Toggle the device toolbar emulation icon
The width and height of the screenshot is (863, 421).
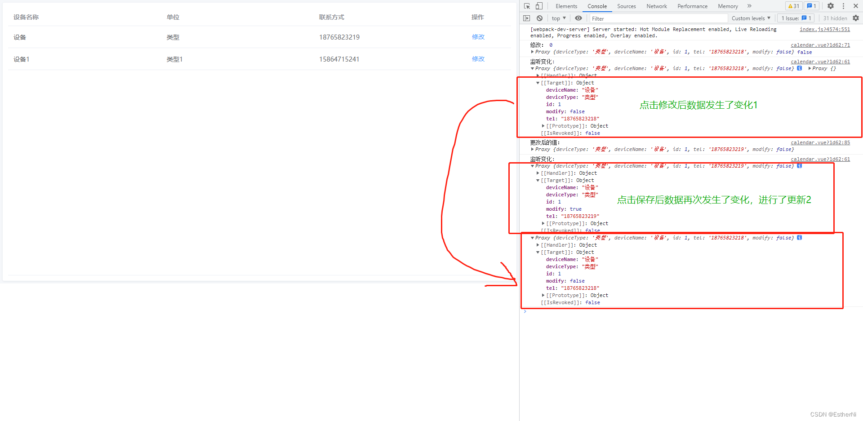(x=538, y=6)
